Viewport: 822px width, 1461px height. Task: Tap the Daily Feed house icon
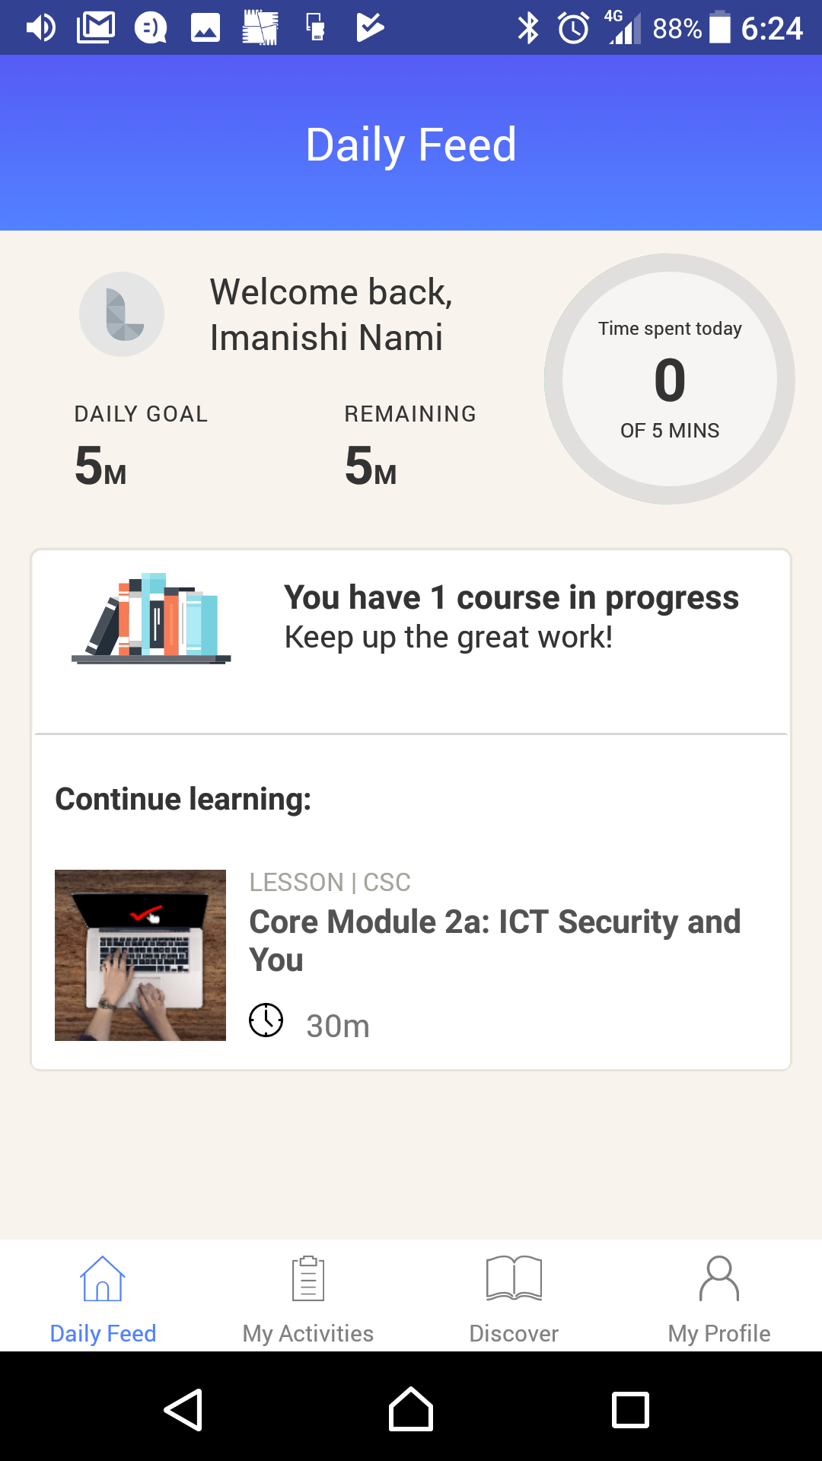coord(103,1278)
